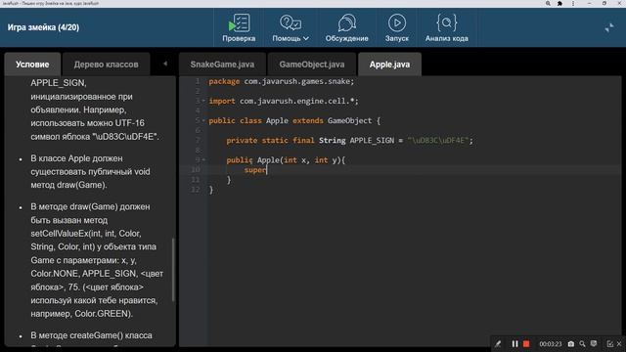Place cursor after super on line 10
The width and height of the screenshot is (626, 352).
tap(267, 170)
